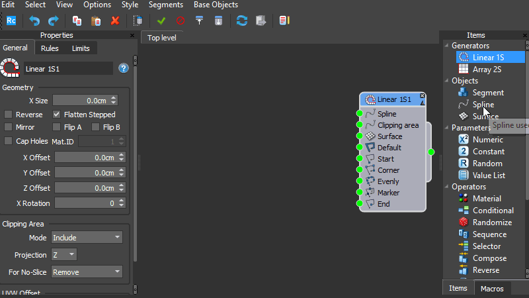Viewport: 529px width, 298px height.
Task: Click the red X delete icon
Action: 115,21
